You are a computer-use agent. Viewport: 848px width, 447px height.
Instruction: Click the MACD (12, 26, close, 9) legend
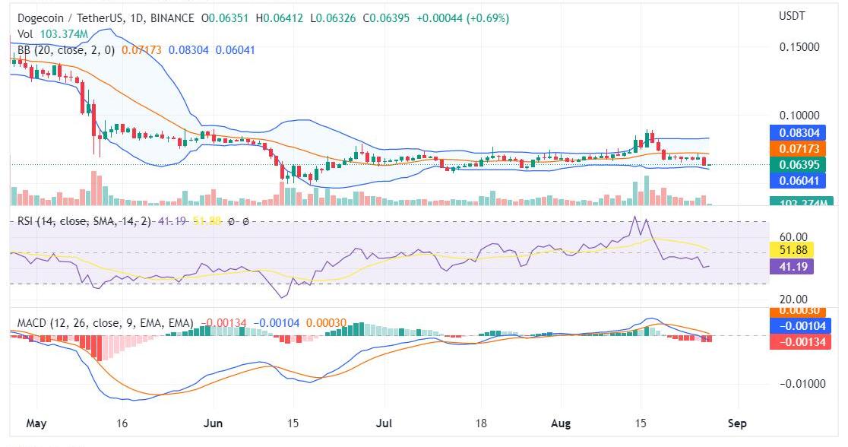105,323
